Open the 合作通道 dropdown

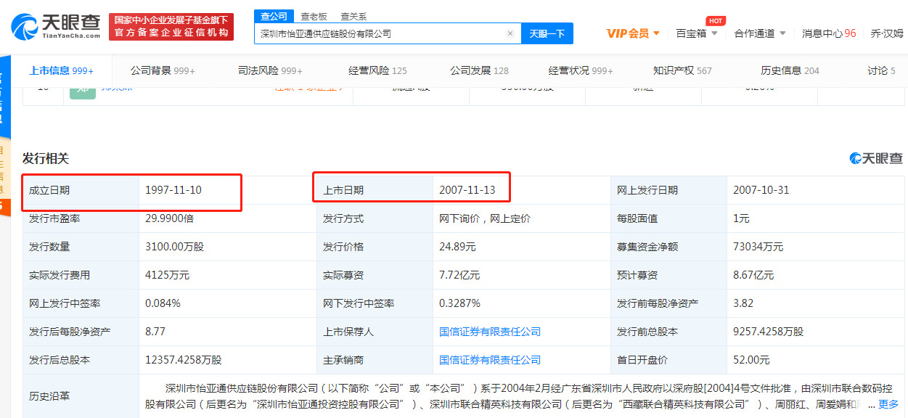click(760, 33)
